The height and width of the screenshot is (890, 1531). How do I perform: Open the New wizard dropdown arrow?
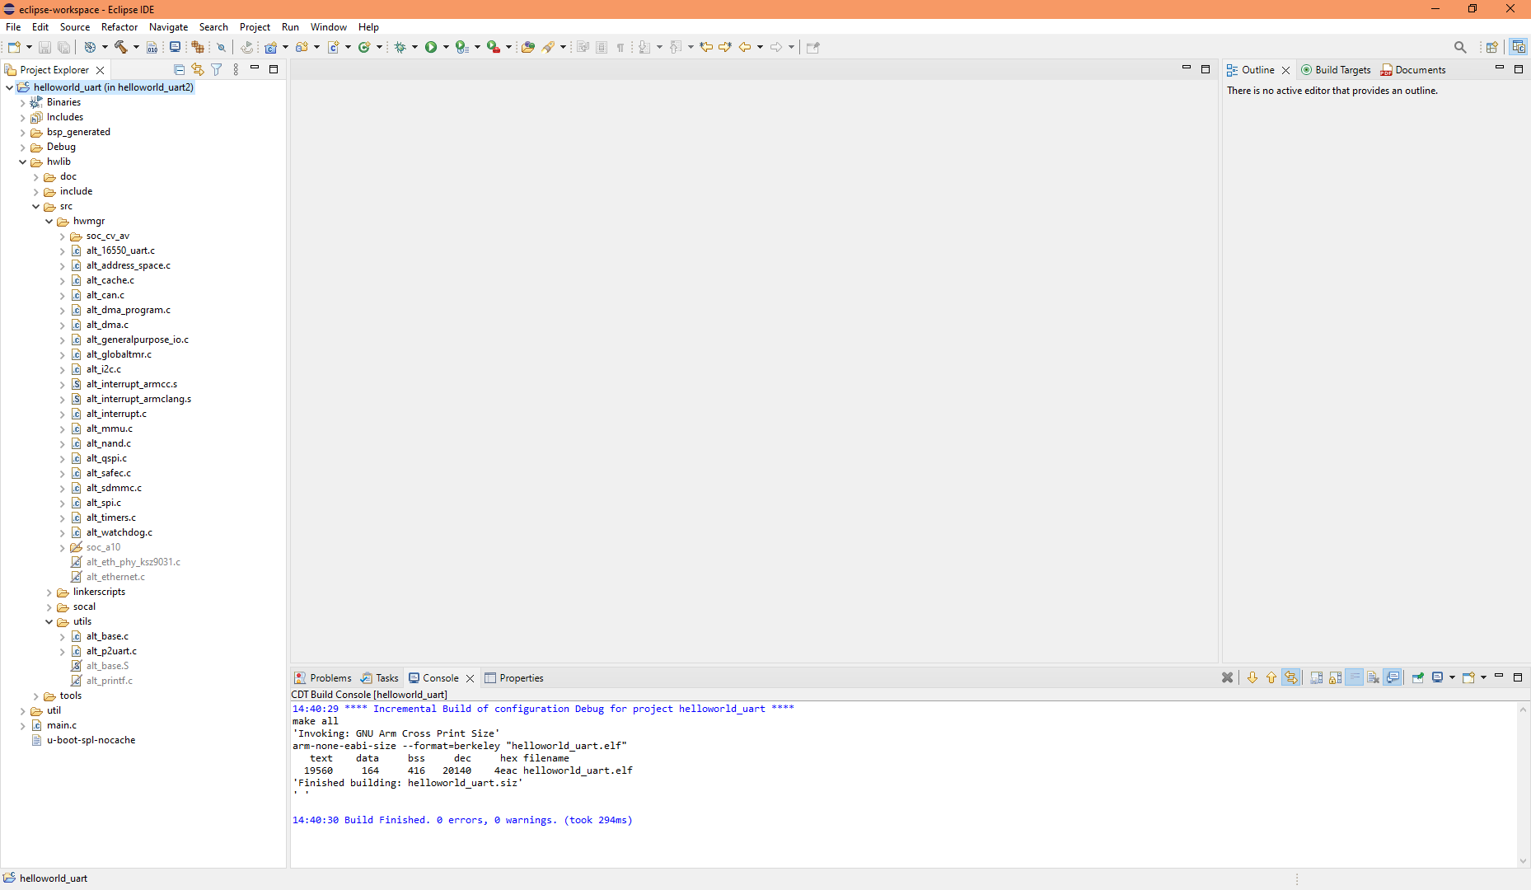point(27,47)
